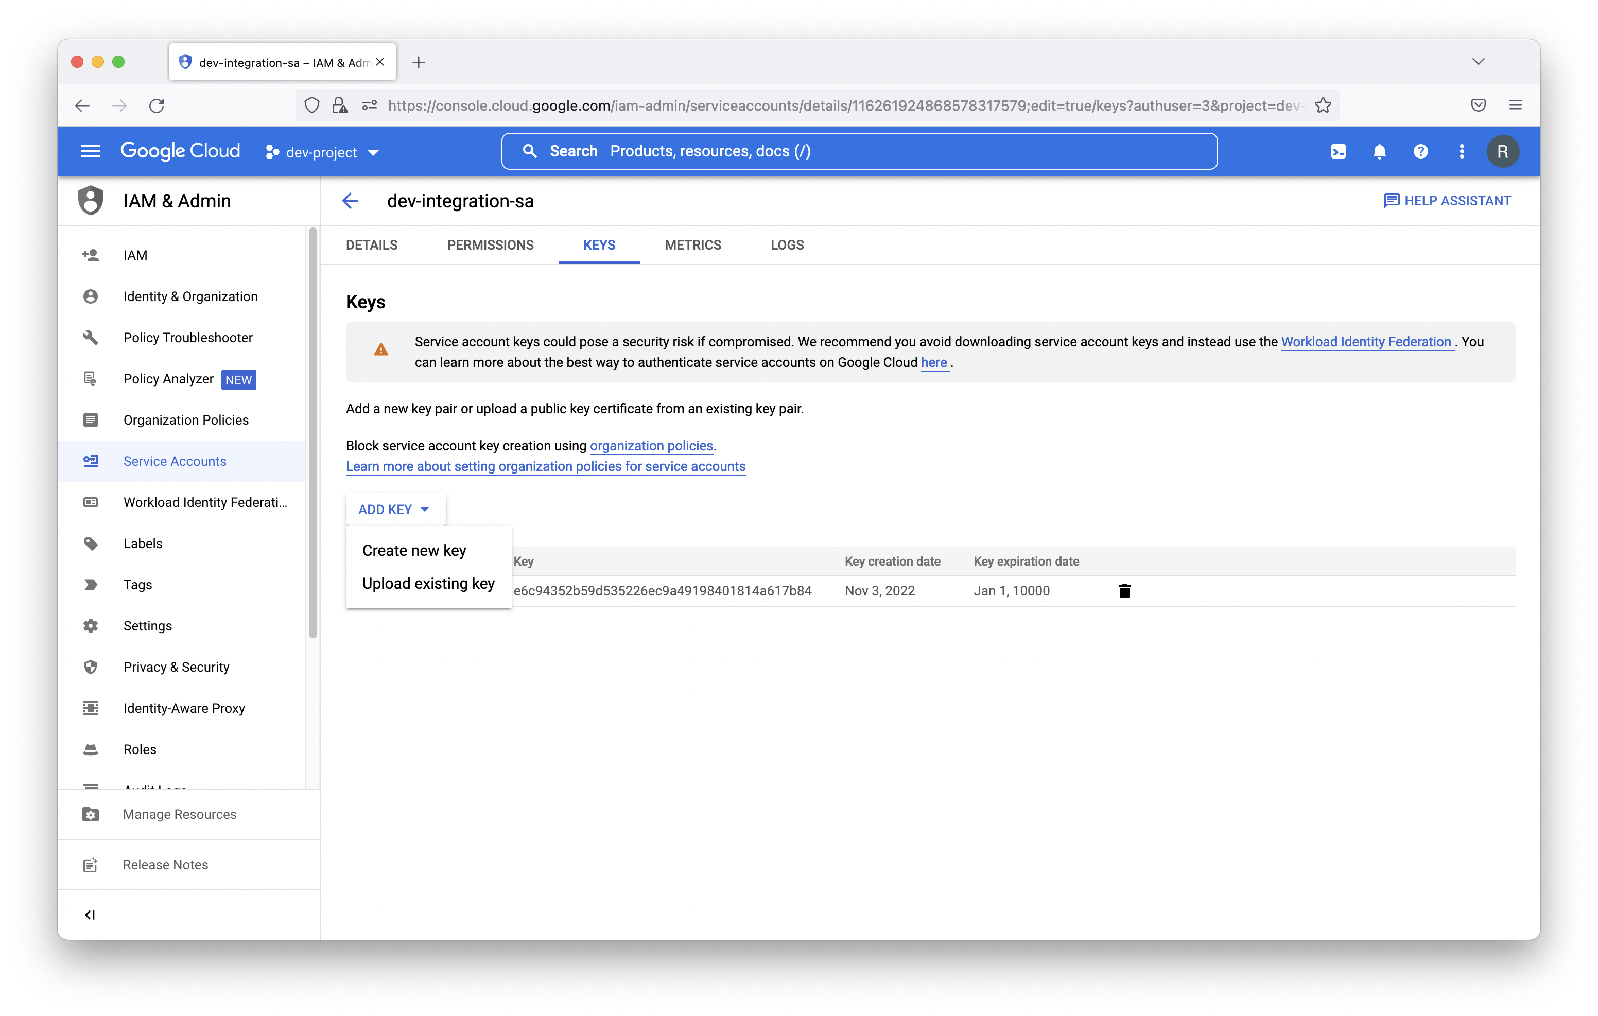The height and width of the screenshot is (1016, 1598).
Task: Open the three-dot settings and utilities menu
Action: (1461, 151)
